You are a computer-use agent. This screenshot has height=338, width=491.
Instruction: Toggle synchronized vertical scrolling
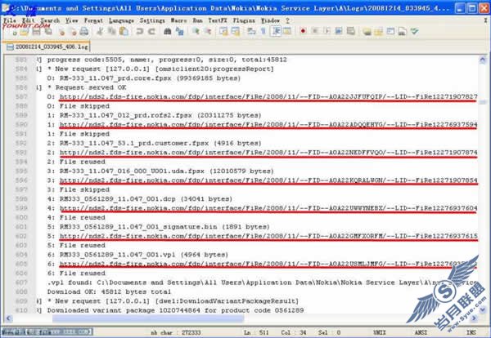pyautogui.click(x=223, y=32)
